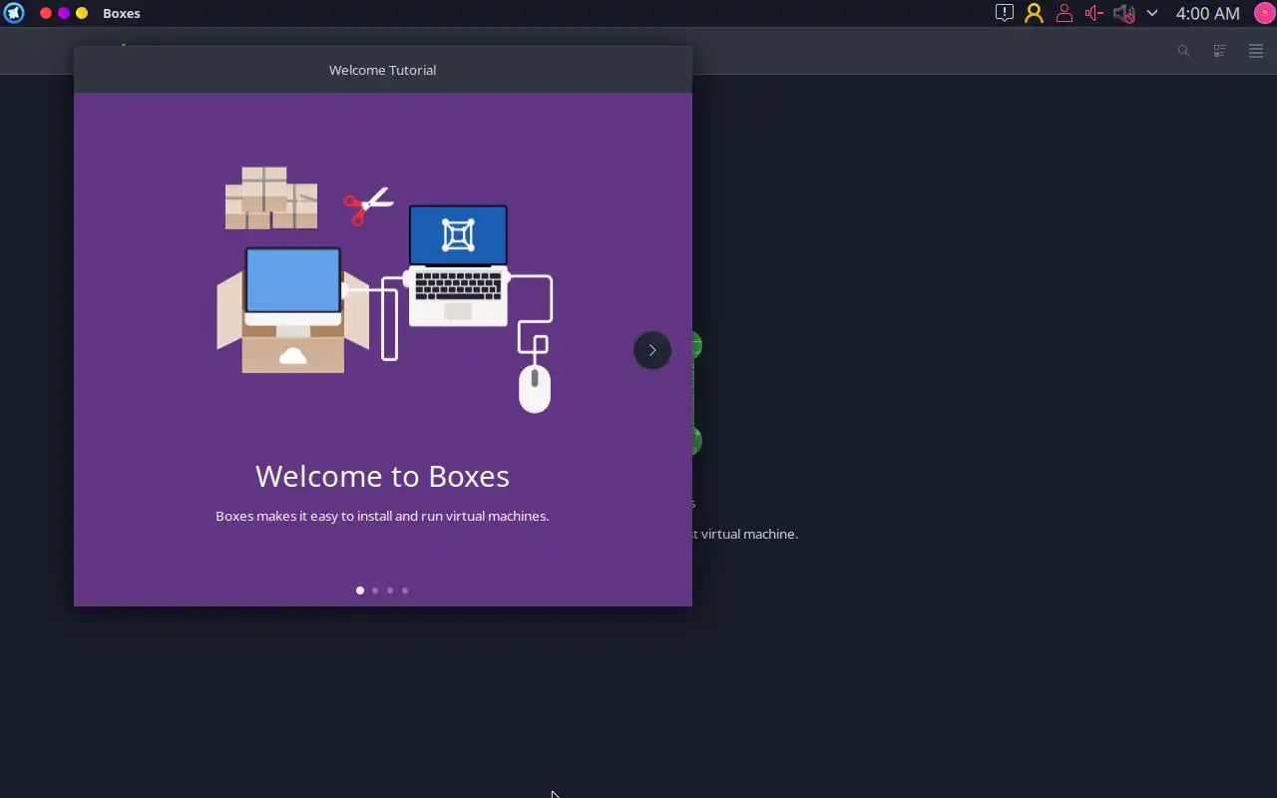Click the magenta window control dot
This screenshot has height=798, width=1277.
tap(64, 13)
